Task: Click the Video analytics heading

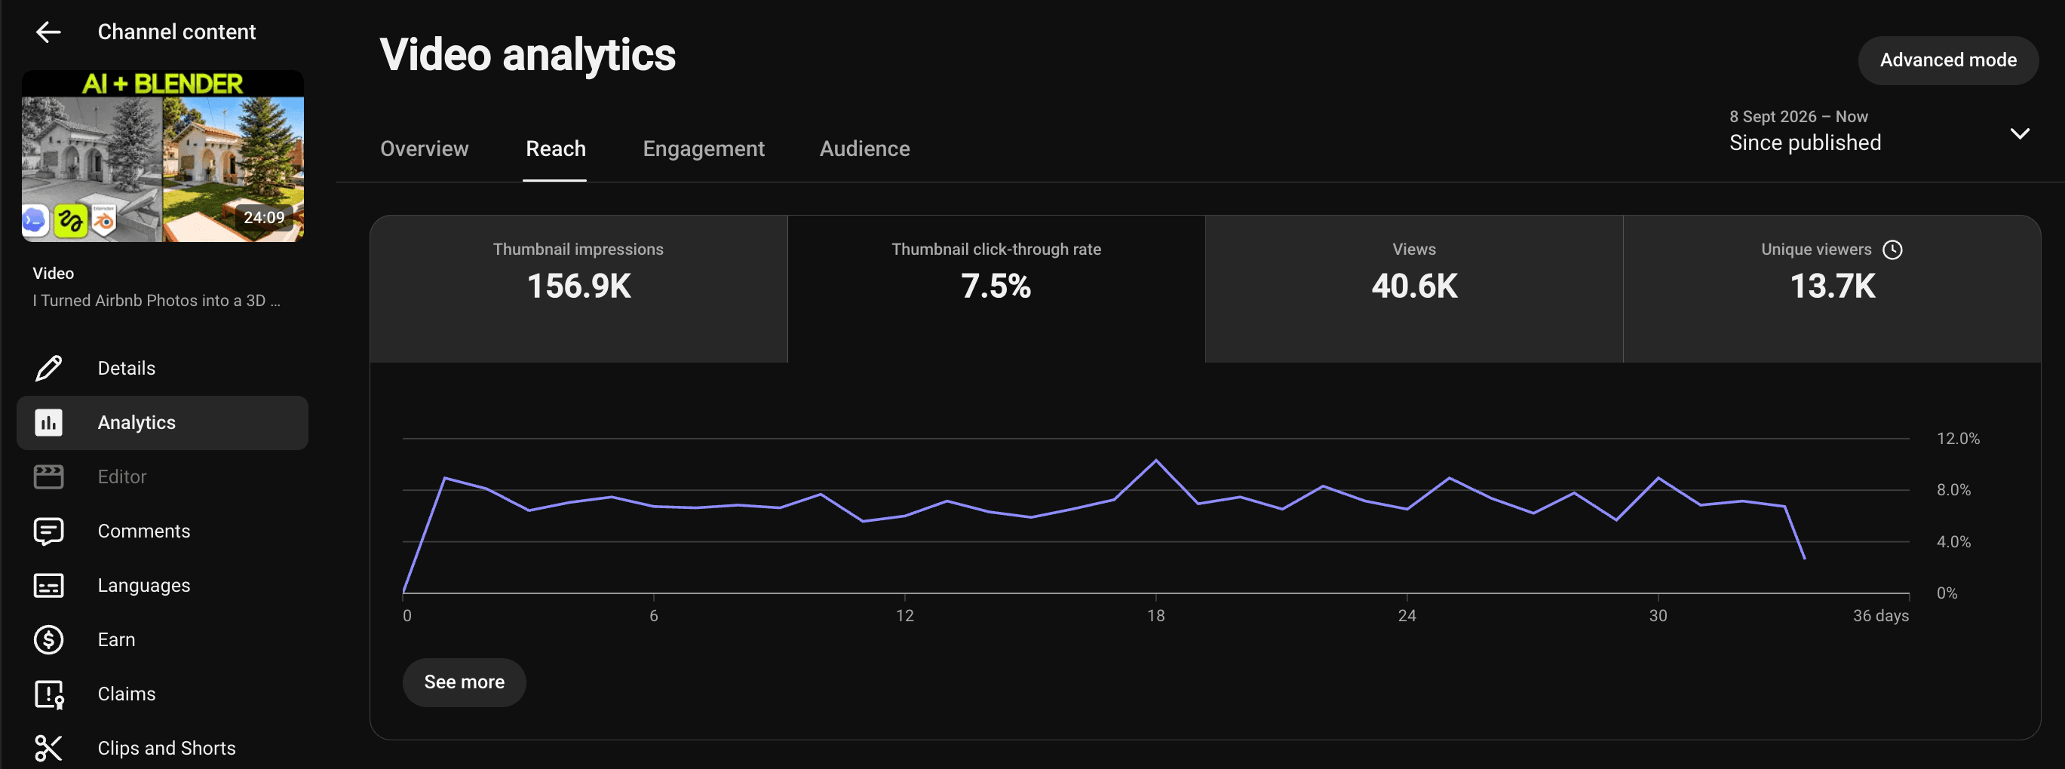Action: (x=527, y=54)
